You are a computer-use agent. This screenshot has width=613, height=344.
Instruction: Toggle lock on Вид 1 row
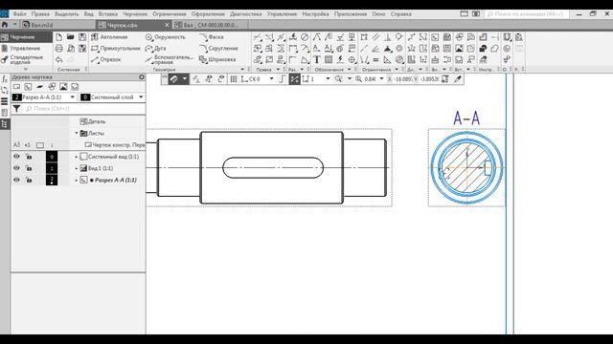[x=29, y=168]
